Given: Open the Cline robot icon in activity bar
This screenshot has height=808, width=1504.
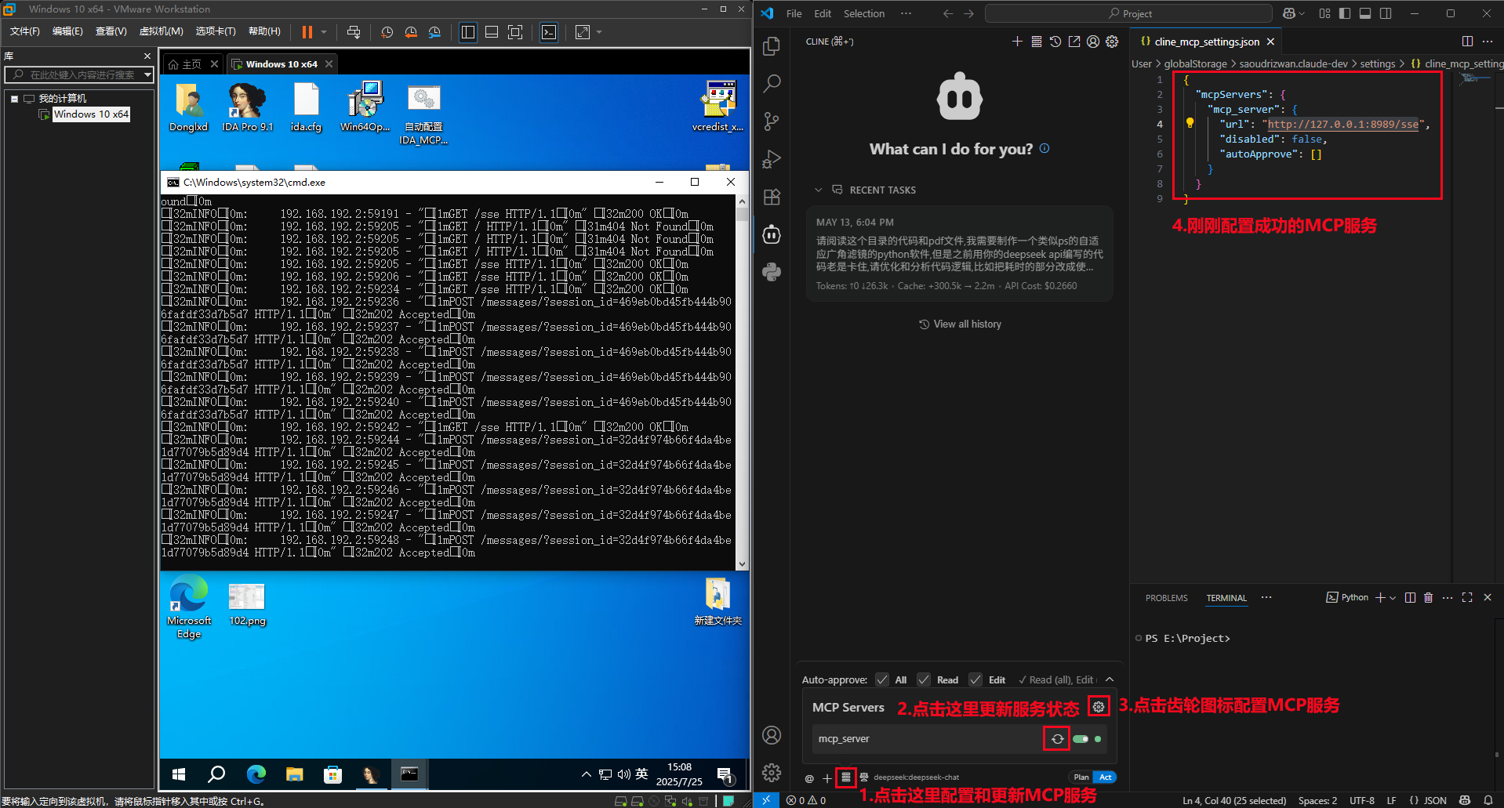Looking at the screenshot, I should [x=772, y=234].
